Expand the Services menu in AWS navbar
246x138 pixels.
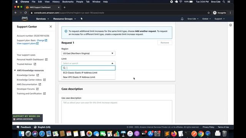[x=43, y=19]
